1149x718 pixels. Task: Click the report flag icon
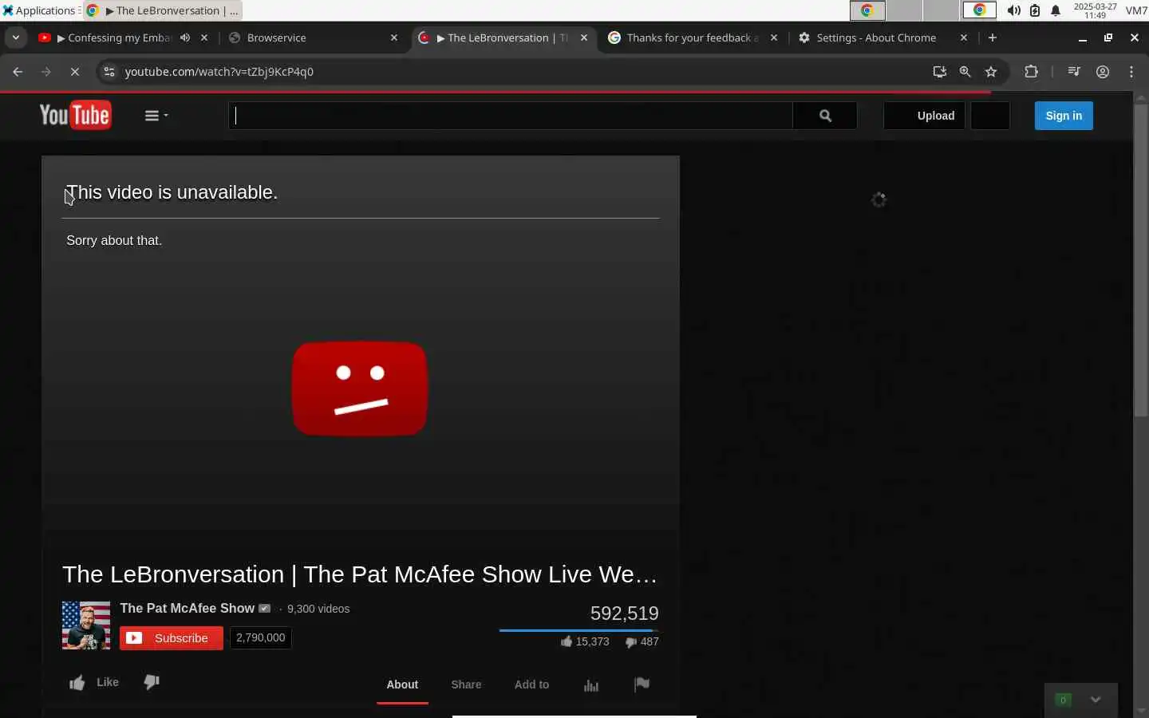point(642,684)
